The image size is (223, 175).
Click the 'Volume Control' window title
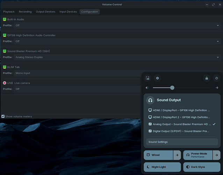112,5
